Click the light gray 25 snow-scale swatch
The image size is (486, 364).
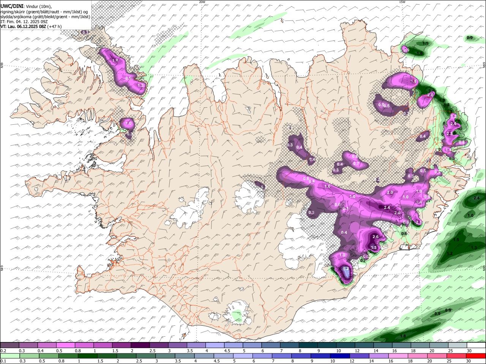click(x=458, y=345)
